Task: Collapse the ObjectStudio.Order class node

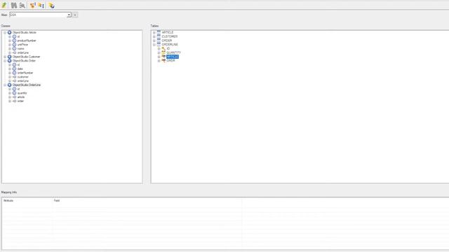Action: [x=5, y=61]
